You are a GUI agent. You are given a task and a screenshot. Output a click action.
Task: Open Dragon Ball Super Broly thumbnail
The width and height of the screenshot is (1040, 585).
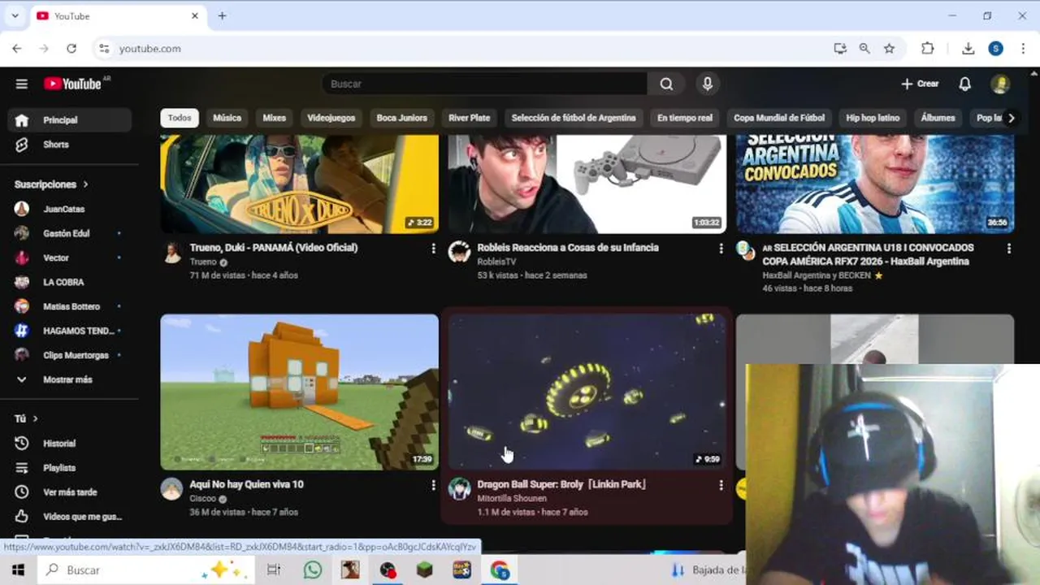587,392
